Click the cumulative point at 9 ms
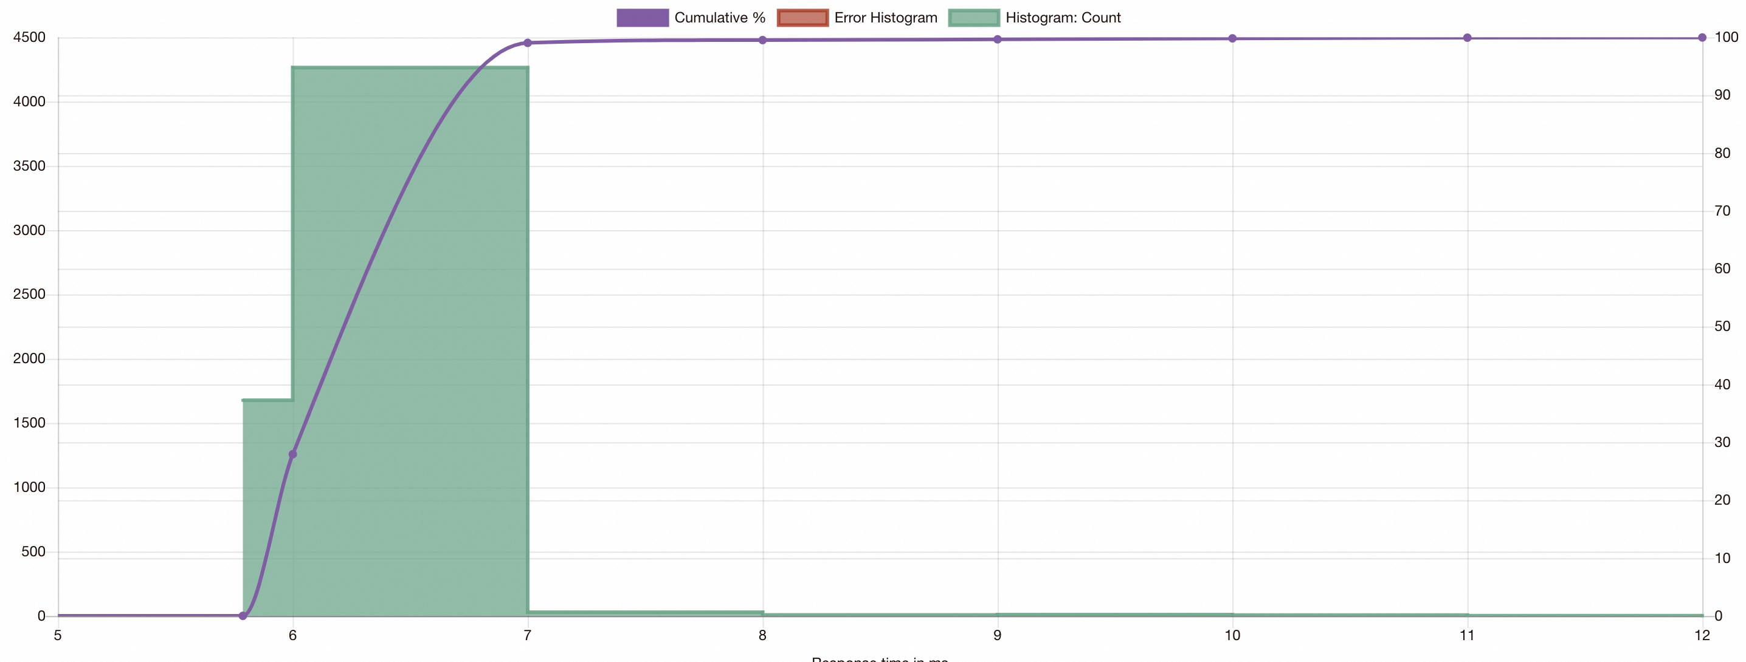1746x662 pixels. coord(997,39)
